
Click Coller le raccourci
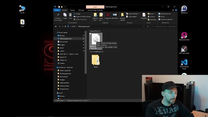pyautogui.click(x=80, y=19)
